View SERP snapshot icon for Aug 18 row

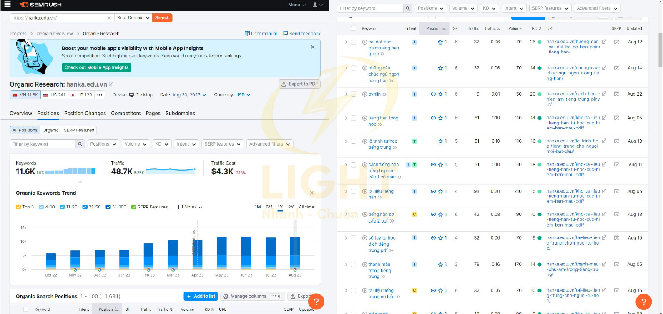(616, 141)
